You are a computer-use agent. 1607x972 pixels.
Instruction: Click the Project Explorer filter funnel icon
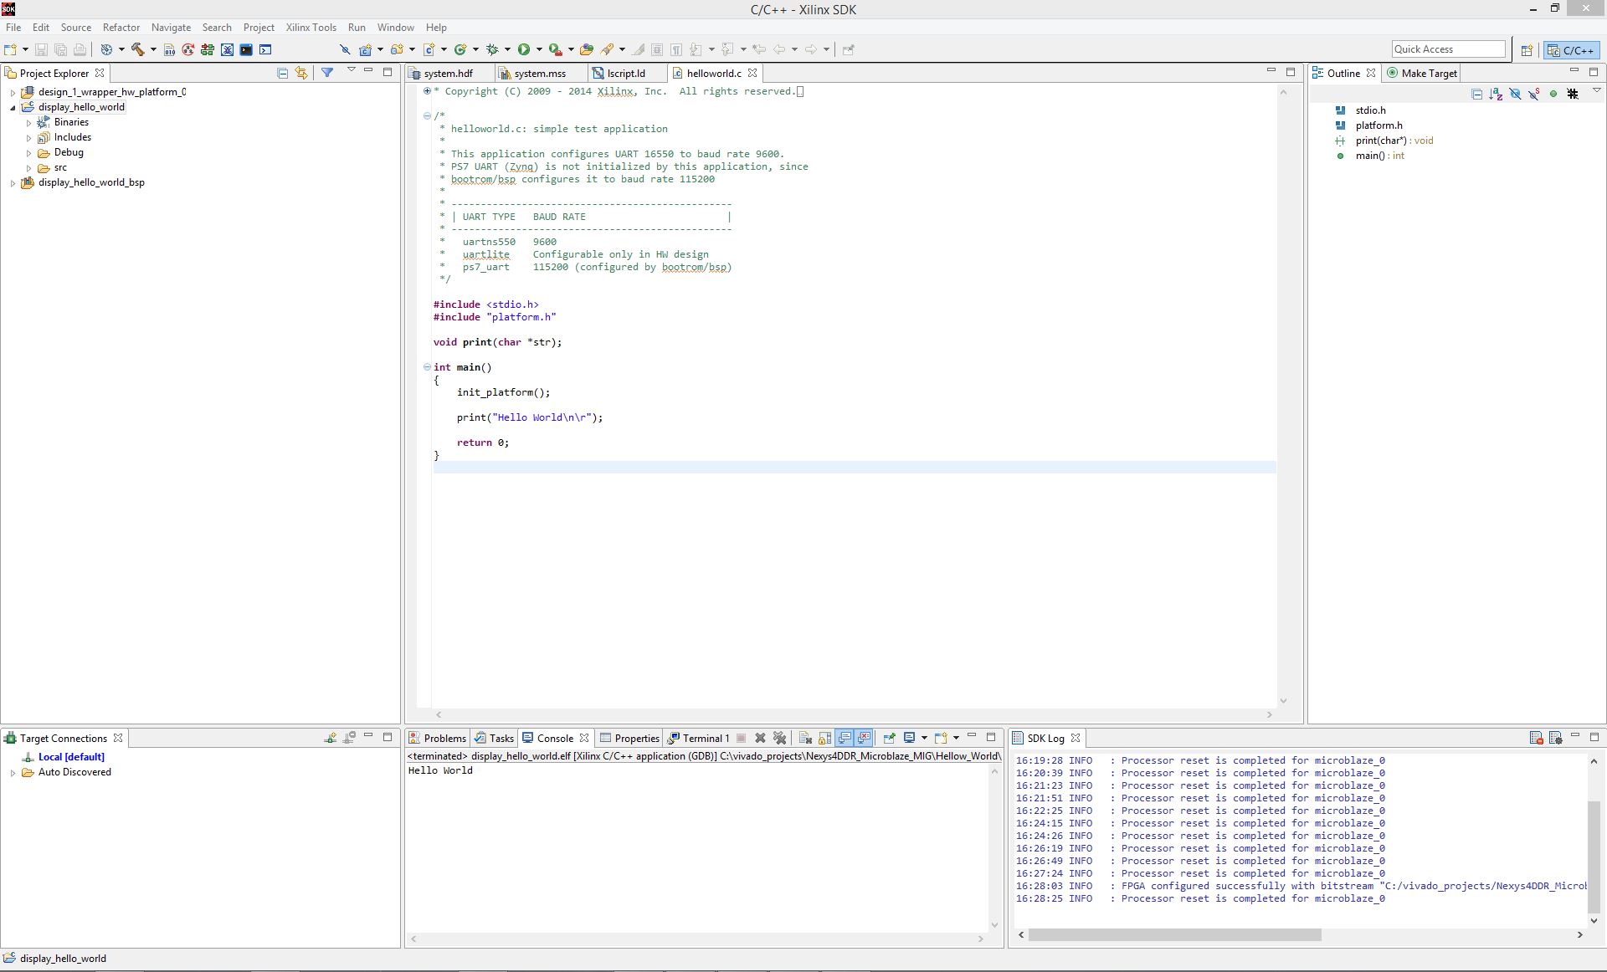coord(327,73)
